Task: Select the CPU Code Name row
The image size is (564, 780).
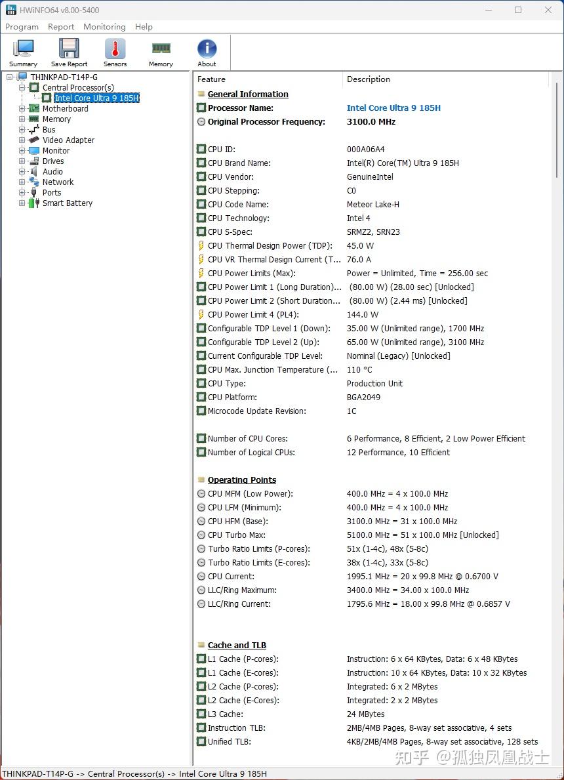Action: [x=373, y=205]
